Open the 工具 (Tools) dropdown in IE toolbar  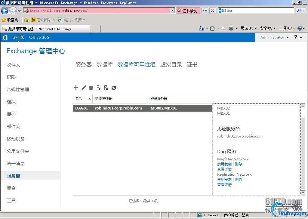click(x=287, y=28)
